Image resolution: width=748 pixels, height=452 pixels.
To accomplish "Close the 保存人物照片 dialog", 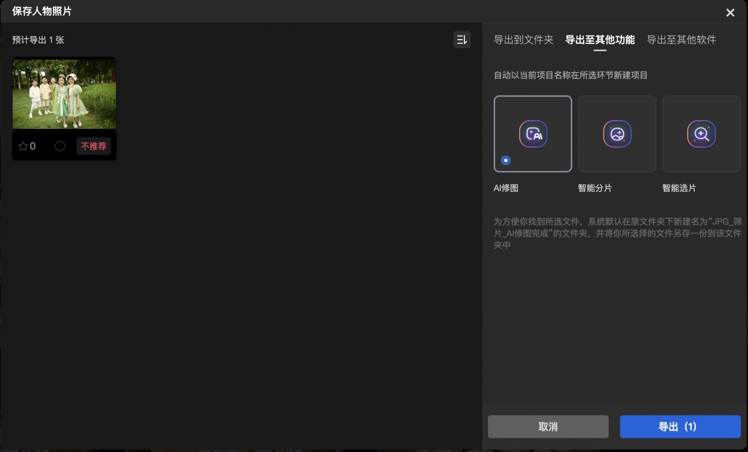I will pyautogui.click(x=730, y=13).
